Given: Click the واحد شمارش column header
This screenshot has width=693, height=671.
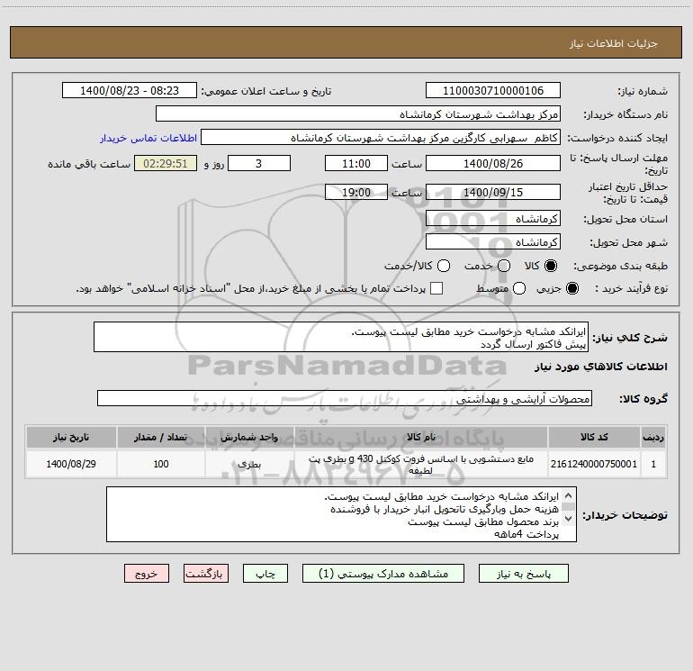Looking at the screenshot, I should [249, 437].
